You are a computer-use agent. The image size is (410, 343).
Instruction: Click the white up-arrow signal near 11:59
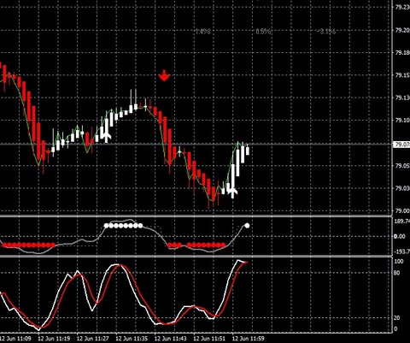coord(232,192)
